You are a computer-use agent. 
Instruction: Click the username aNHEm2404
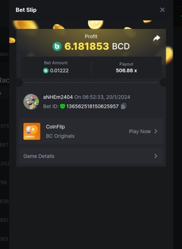tap(58, 97)
